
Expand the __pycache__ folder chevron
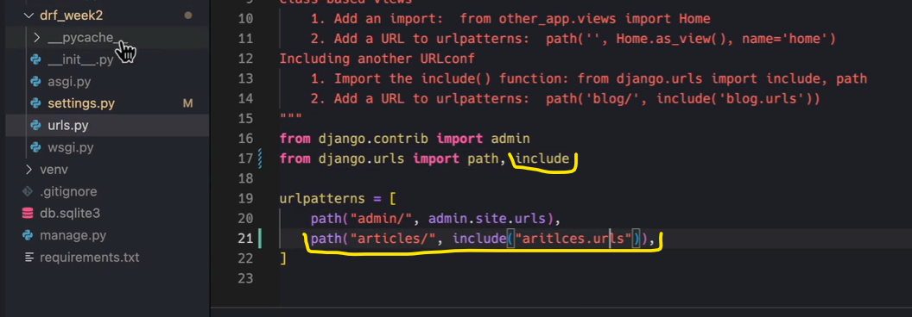click(36, 38)
